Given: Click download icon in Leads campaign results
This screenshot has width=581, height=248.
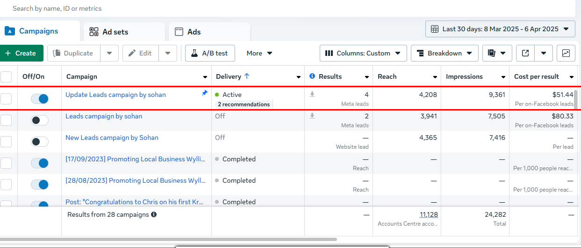Looking at the screenshot, I should click(x=312, y=116).
